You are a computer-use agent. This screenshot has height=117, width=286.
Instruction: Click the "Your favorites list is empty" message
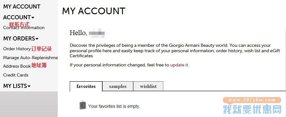(114, 106)
